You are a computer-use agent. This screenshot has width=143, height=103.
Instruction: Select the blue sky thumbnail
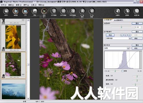[x=13, y=91]
